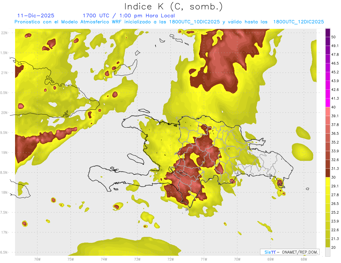Click the 75W longitude label
The width and height of the screenshot is (341, 263).
70,259
